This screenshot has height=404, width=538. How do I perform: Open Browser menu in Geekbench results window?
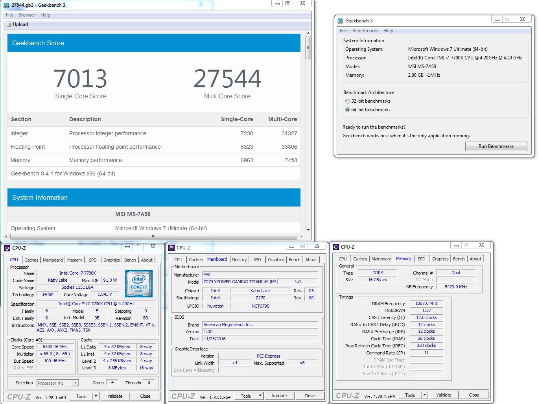point(27,15)
